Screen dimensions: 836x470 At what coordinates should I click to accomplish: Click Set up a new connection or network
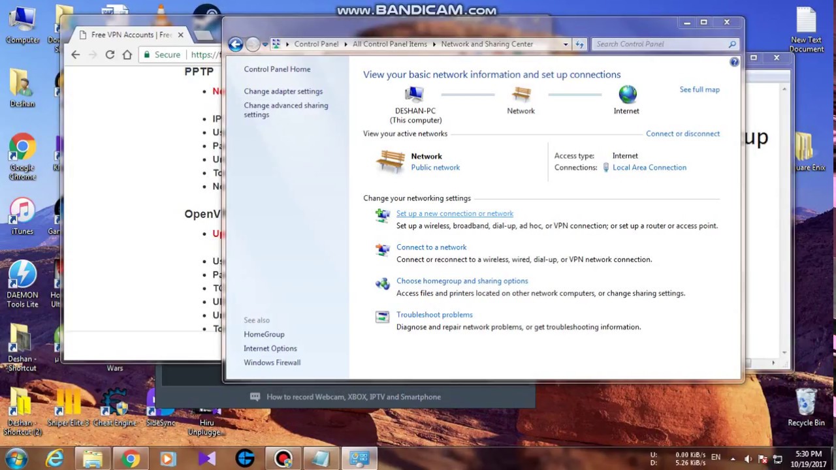455,213
